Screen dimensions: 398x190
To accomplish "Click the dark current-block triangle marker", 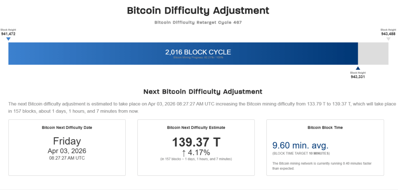I will [358, 68].
